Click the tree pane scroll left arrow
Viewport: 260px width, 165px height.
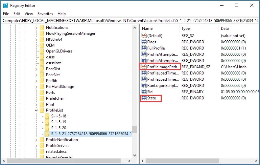pyautogui.click(x=4, y=161)
